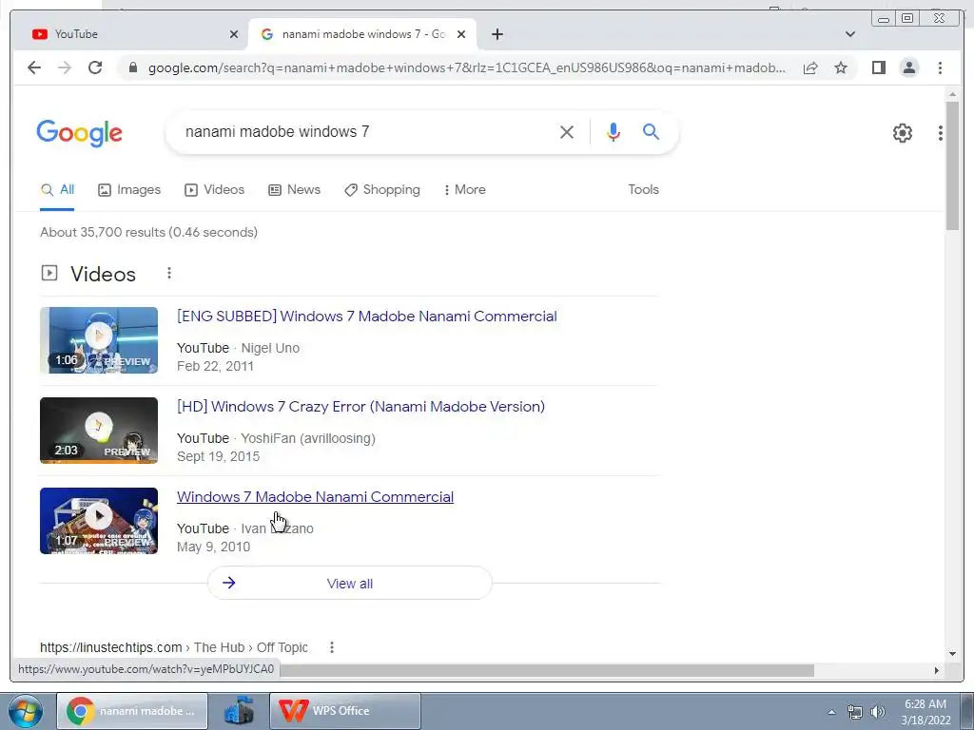Click the YoshiFan (avrilloosing) channel name

308,438
